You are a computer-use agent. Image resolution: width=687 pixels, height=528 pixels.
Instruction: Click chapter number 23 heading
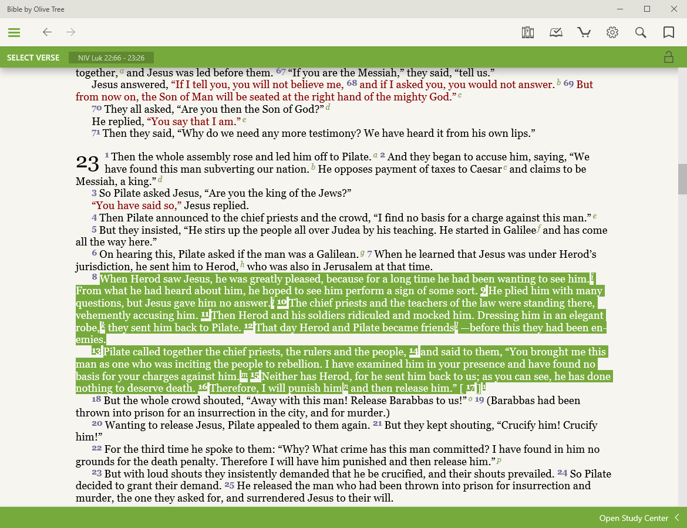(87, 163)
